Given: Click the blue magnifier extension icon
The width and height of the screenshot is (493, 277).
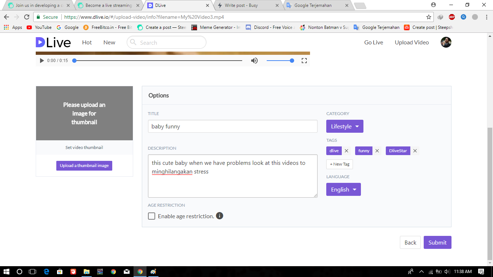Looking at the screenshot, I should (x=463, y=17).
